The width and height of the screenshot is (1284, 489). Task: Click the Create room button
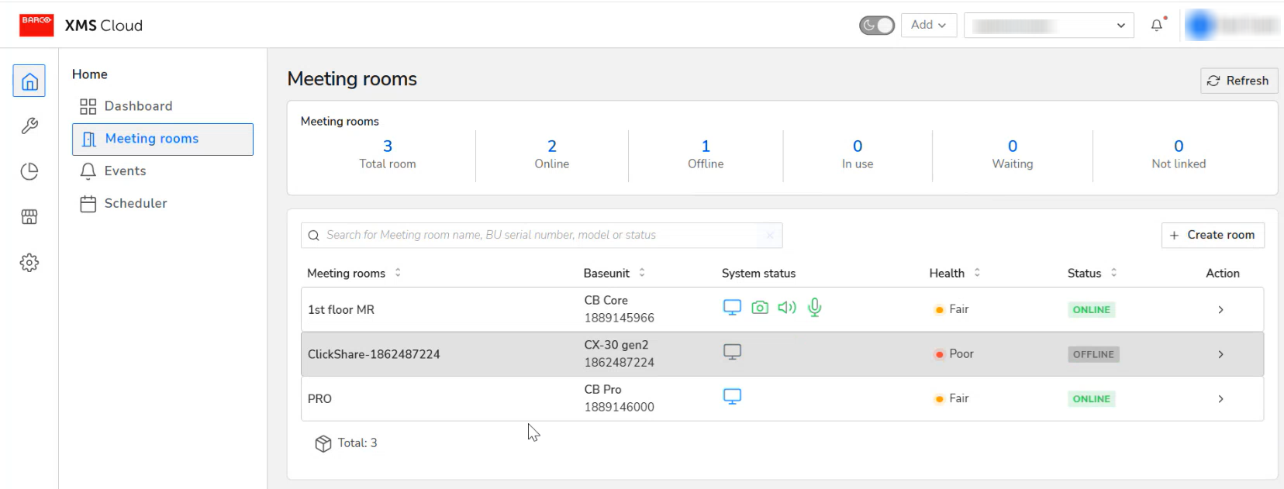(1212, 235)
